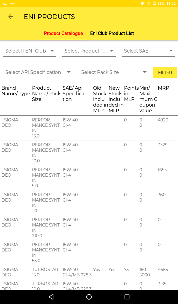The image size is (178, 304).
Task: Switch to Eni Club Product List tab
Action: tap(112, 34)
